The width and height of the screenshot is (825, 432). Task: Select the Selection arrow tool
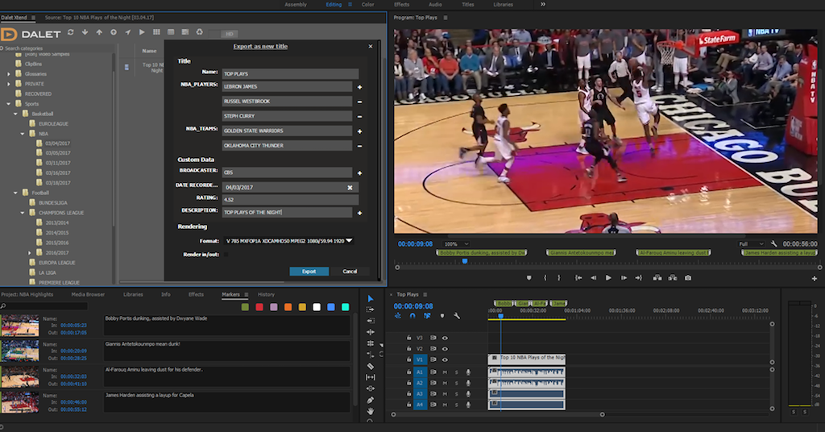(x=371, y=298)
